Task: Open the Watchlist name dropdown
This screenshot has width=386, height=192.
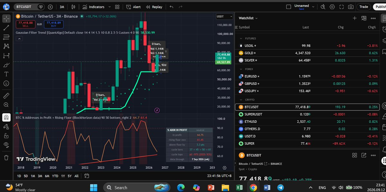Action: coord(248,18)
